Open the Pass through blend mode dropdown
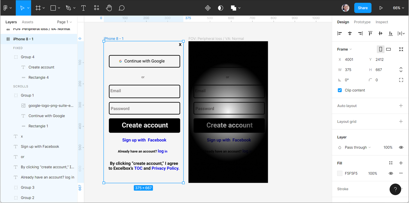This screenshot has width=409, height=203. [x=357, y=147]
